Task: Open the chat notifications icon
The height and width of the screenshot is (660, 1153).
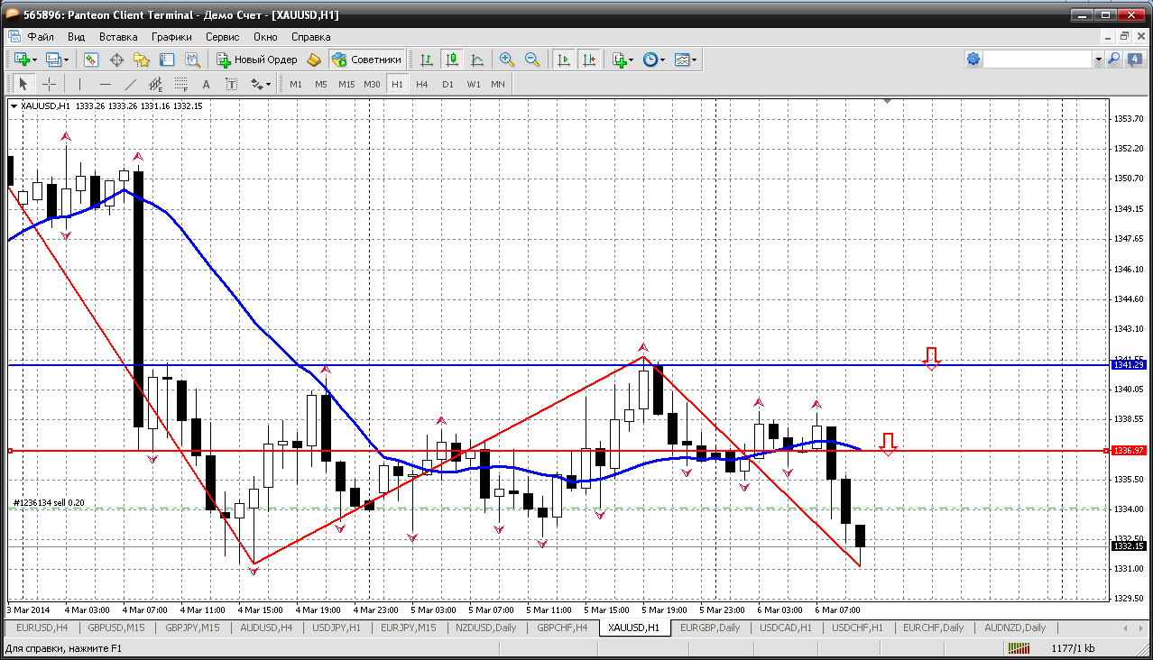Action: click(1133, 60)
